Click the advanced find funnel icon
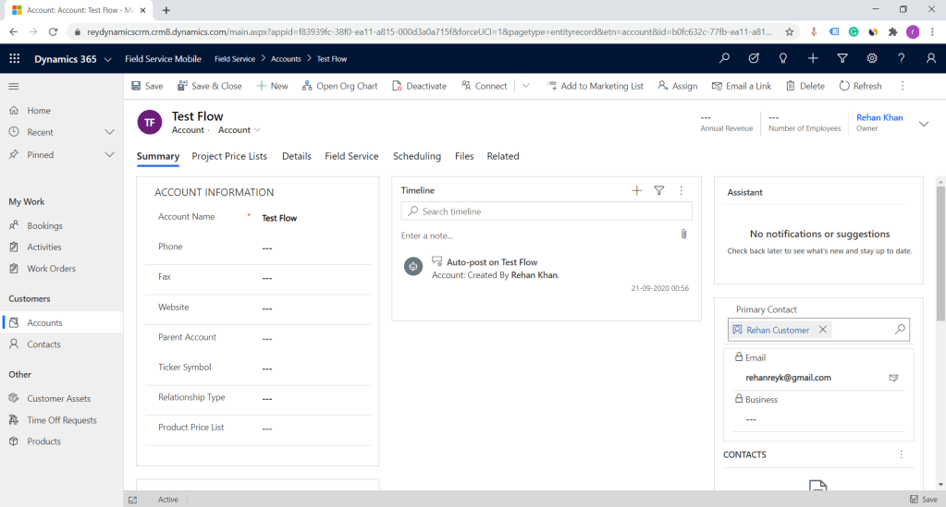Image resolution: width=946 pixels, height=507 pixels. point(842,58)
